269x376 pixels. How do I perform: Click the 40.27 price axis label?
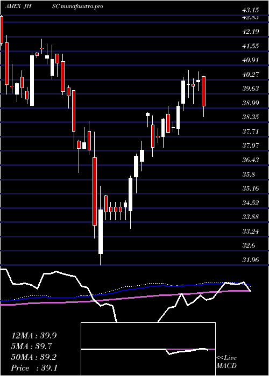pyautogui.click(x=251, y=74)
